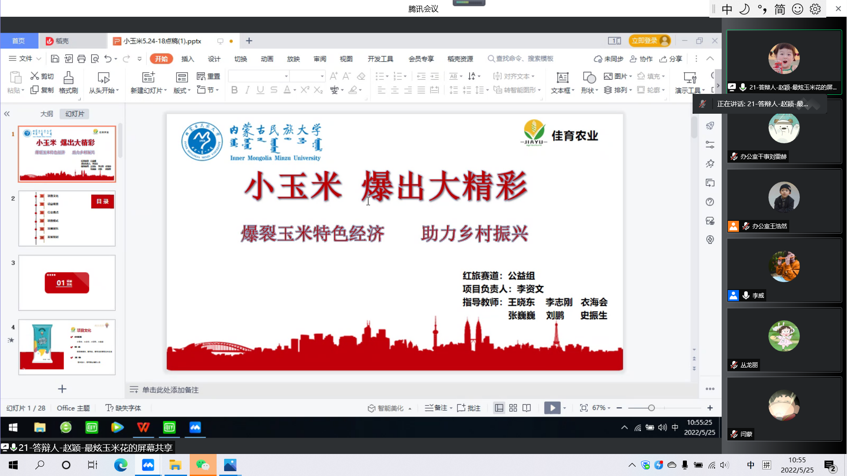The width and height of the screenshot is (847, 476).
Task: Add a new slide with plus button
Action: coord(62,389)
